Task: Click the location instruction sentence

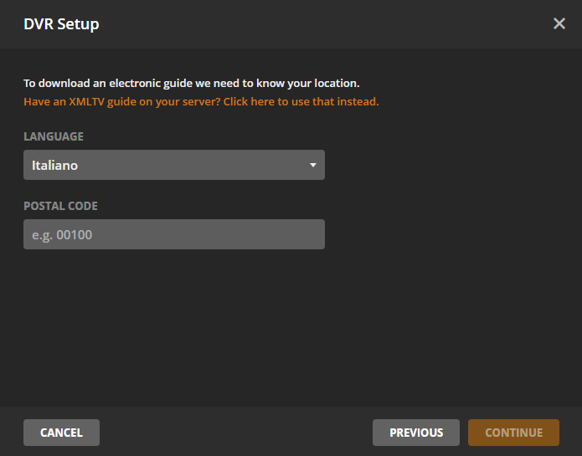Action: [x=192, y=84]
